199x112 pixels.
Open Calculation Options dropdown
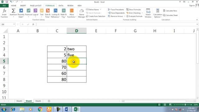[158, 13]
